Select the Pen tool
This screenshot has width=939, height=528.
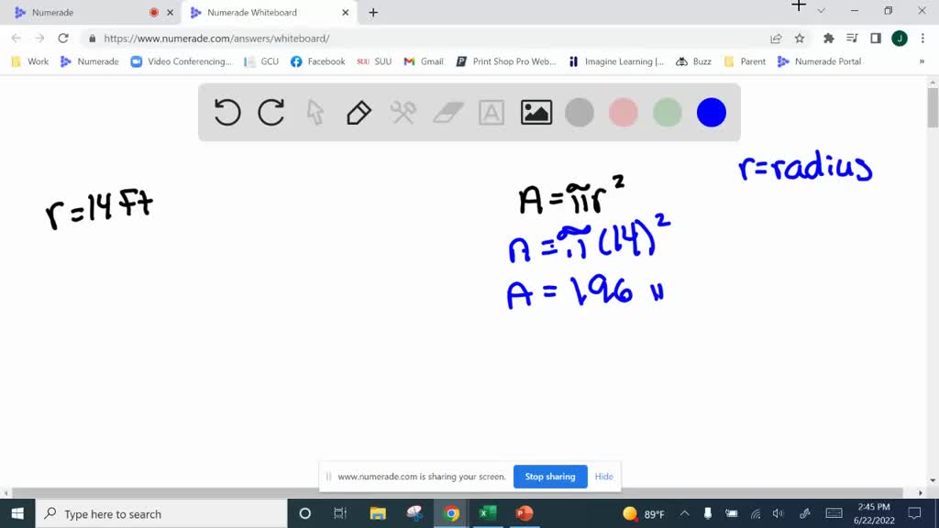click(358, 112)
